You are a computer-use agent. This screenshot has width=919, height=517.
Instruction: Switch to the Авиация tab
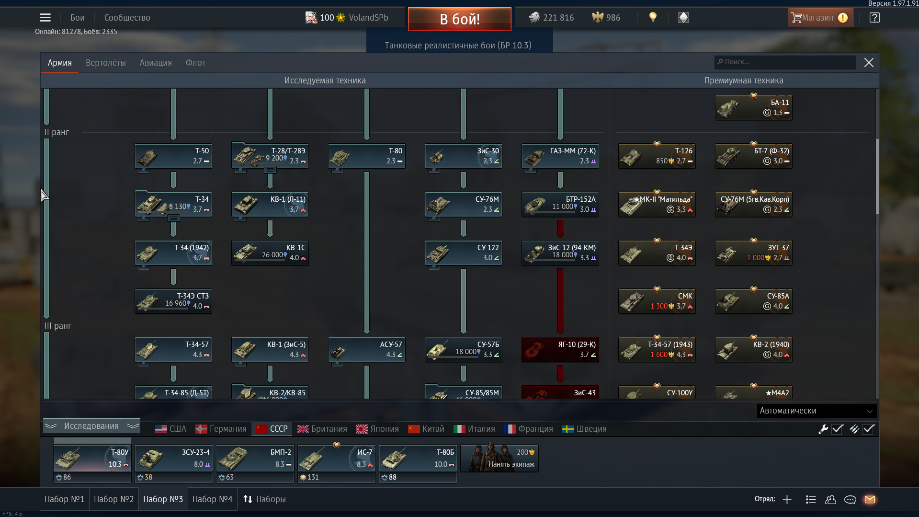coord(156,63)
